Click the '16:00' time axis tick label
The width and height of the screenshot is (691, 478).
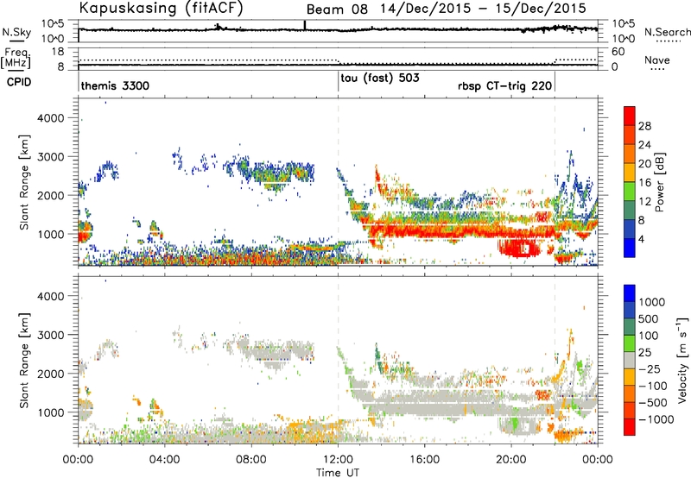click(x=424, y=460)
